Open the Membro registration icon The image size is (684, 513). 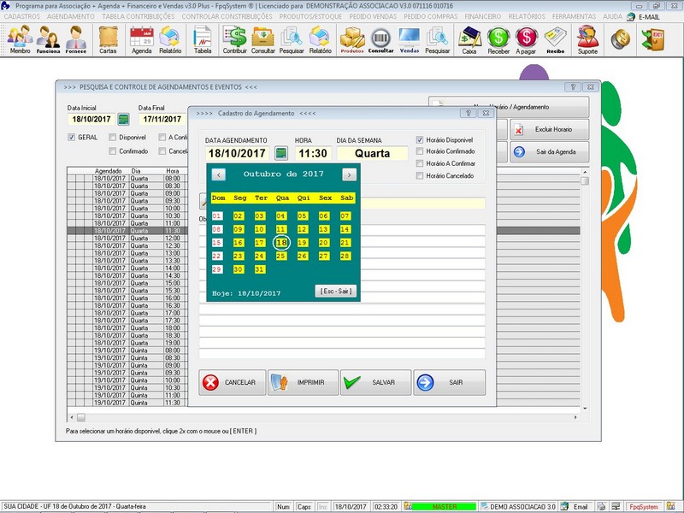pyautogui.click(x=20, y=39)
